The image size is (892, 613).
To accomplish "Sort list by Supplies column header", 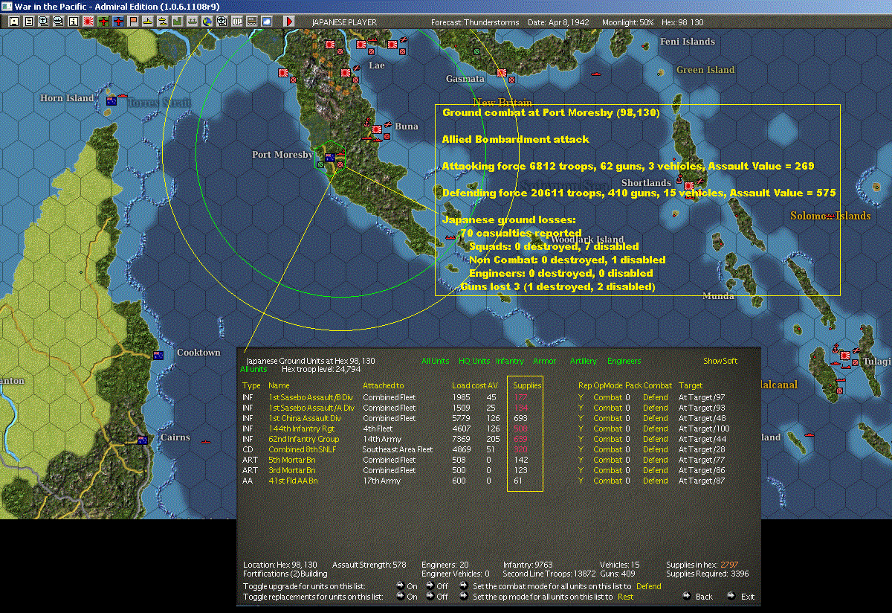I will tap(527, 385).
